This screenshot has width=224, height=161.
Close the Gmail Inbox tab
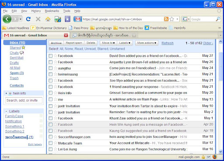pos(66,35)
